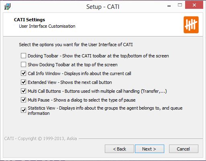Untick the Multi Call Buttons checkbox

(x=23, y=91)
